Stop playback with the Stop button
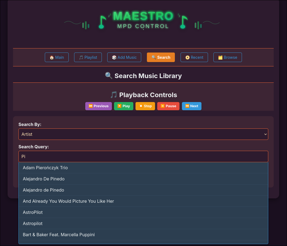The image size is (287, 246). (145, 106)
